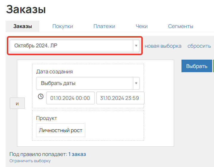Viewport: 214px width, 167px height.
Task: Open the saved selection Октябрь 2024. ЛР field
Action: point(75,46)
